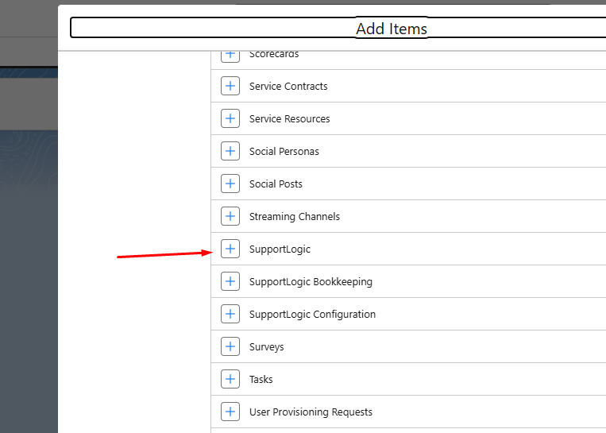Select the SupportLogic Bookkeeping label

(x=311, y=282)
